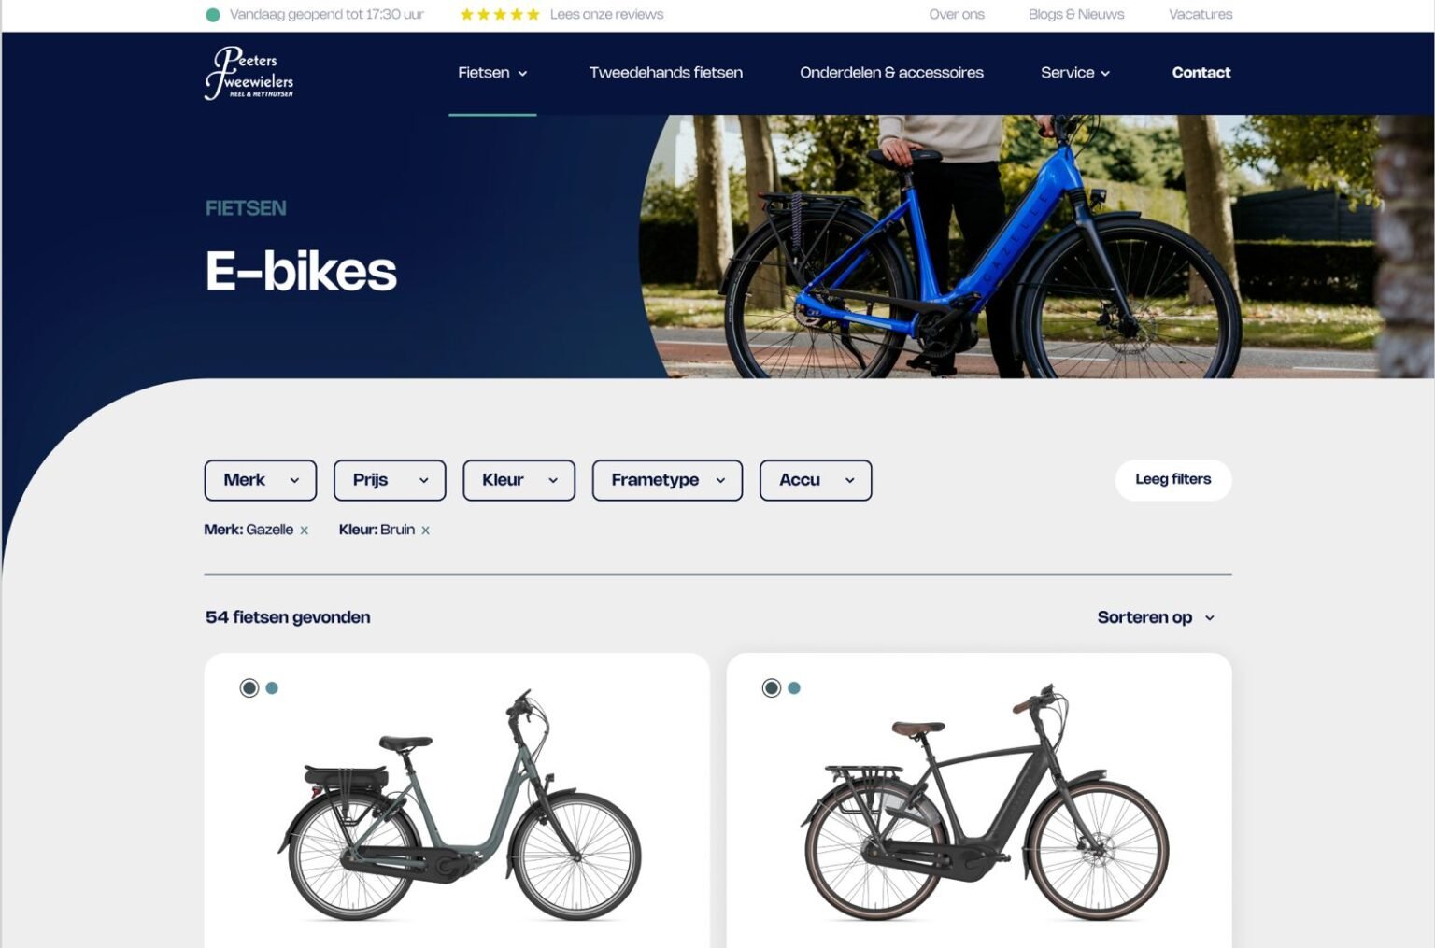The width and height of the screenshot is (1435, 948).
Task: Open the Fietsen navigation menu
Action: [492, 73]
